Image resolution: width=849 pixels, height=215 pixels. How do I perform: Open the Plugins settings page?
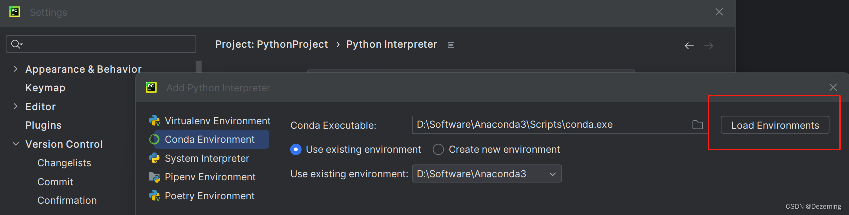point(43,125)
